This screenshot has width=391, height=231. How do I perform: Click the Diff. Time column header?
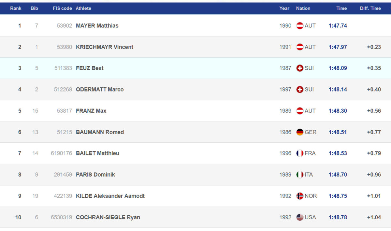[370, 8]
